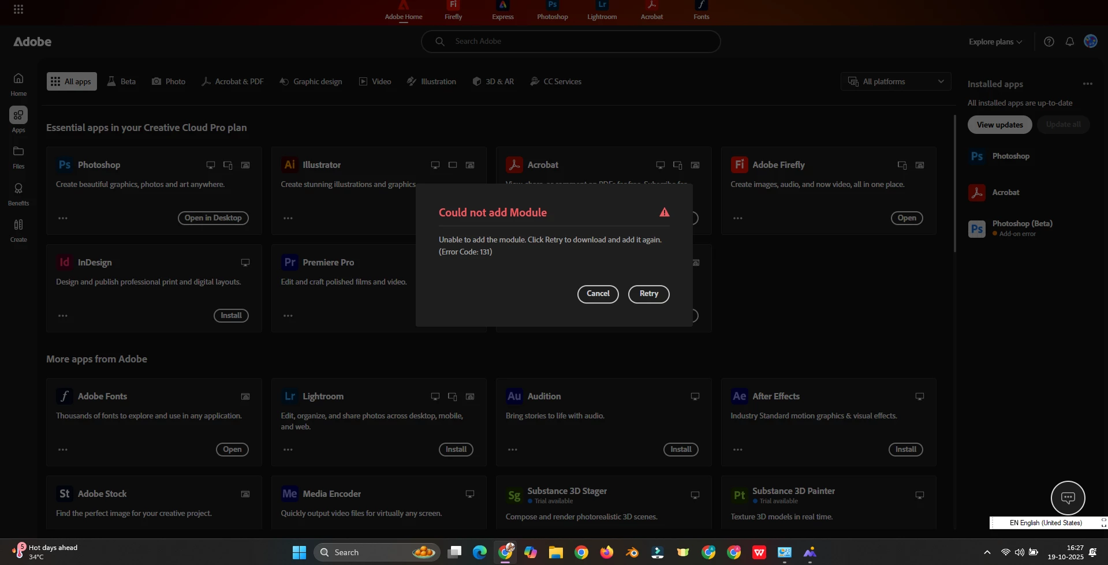This screenshot has width=1108, height=565.
Task: Click the Update all button
Action: 1063,125
